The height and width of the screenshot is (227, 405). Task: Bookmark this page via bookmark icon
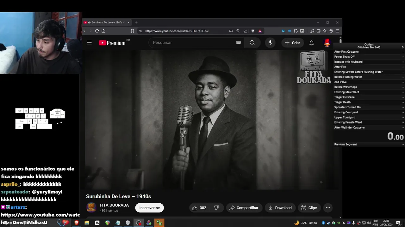tap(132, 31)
